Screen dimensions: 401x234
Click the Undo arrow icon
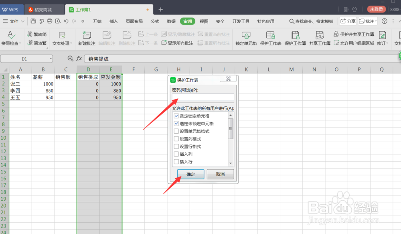click(66, 21)
